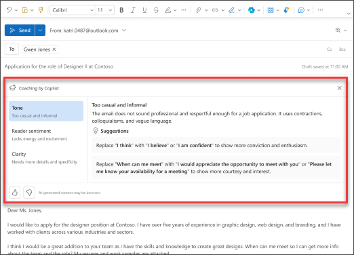Show more formatting options ellipsis
Viewport: 354px width, 255px height.
[x=184, y=10]
